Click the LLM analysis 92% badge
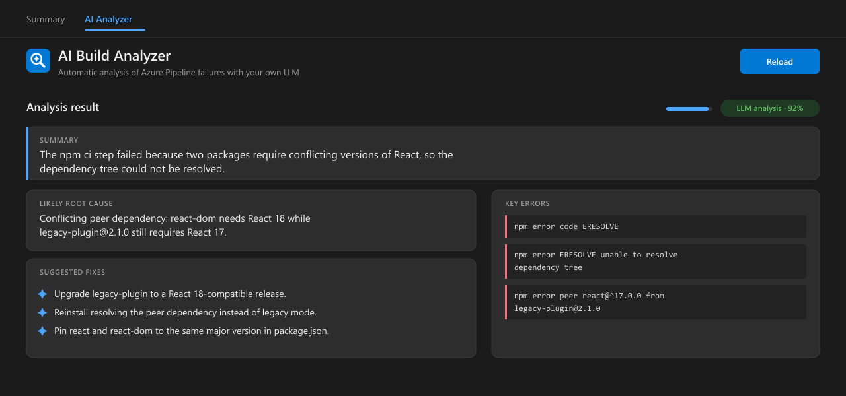 (770, 108)
